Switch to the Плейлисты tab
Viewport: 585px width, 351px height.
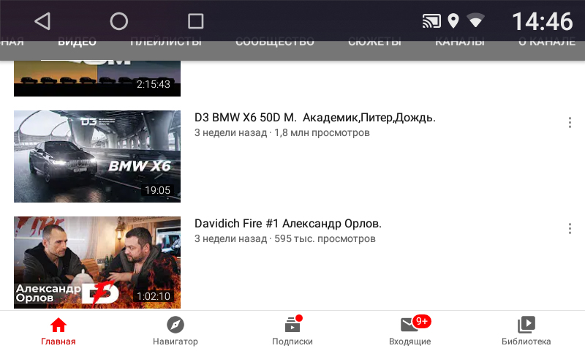pos(165,42)
